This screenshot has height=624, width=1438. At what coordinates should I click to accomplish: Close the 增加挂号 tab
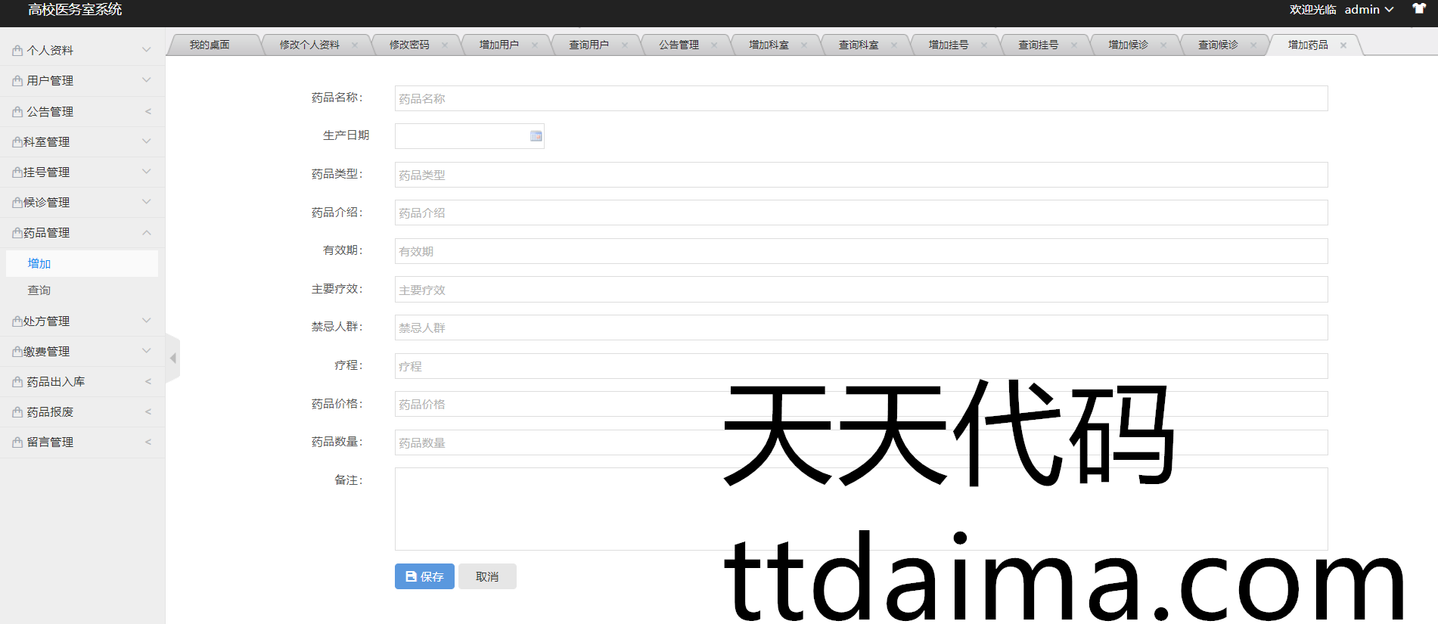(984, 45)
